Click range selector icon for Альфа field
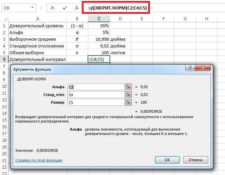 point(128,87)
